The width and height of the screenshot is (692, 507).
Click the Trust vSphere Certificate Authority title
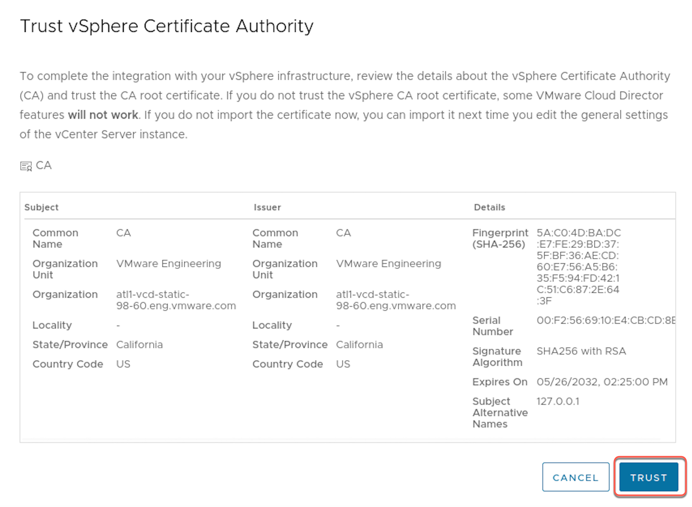point(166,26)
